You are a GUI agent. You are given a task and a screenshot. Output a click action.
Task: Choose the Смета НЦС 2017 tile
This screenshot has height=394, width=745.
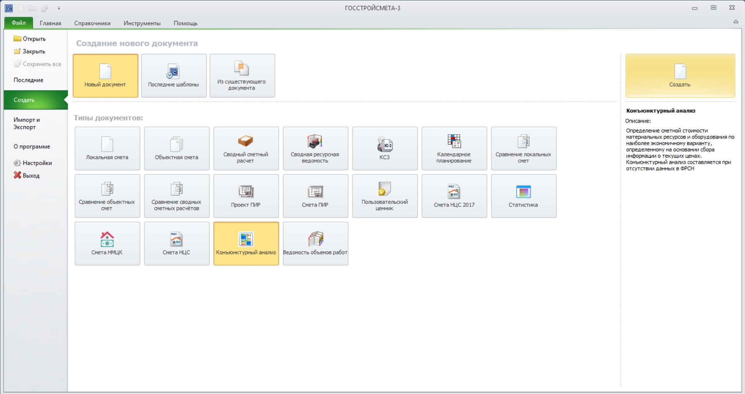454,196
